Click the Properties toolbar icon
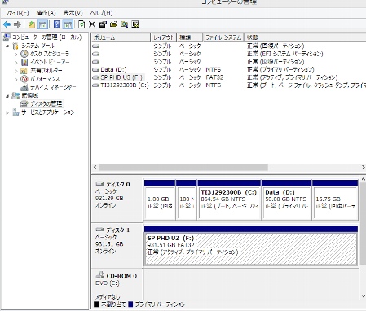The width and height of the screenshot is (366, 311). (103, 24)
